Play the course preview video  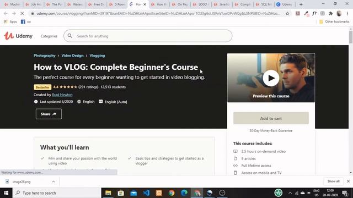271,78
